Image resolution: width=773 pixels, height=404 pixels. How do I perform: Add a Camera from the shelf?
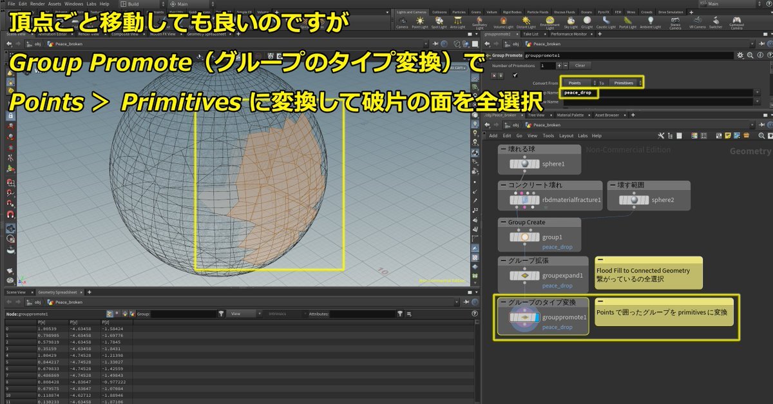(402, 21)
